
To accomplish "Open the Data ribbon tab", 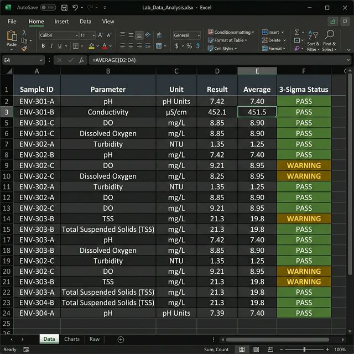I will [x=86, y=22].
